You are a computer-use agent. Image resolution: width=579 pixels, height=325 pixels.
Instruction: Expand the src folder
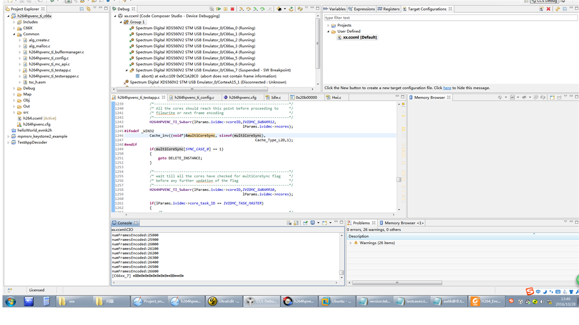point(14,112)
